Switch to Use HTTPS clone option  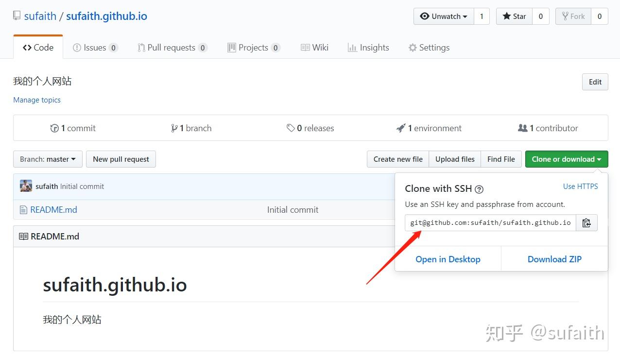(x=581, y=187)
